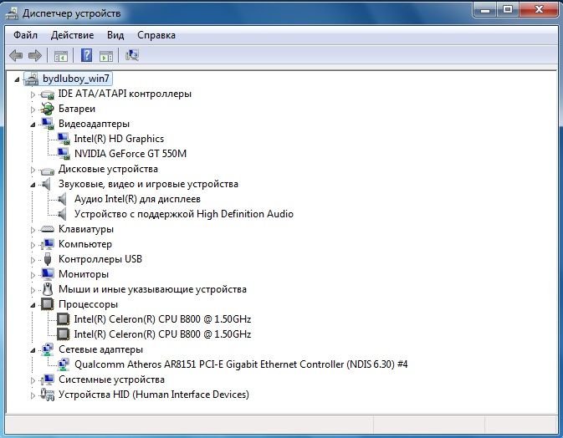Click the Устройства HID category icon
Image resolution: width=563 pixels, height=438 pixels.
[x=47, y=395]
